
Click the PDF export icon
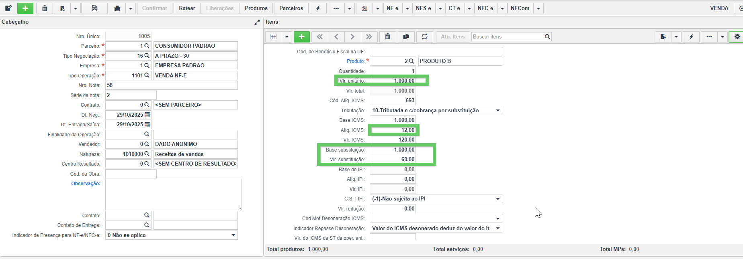pos(94,8)
